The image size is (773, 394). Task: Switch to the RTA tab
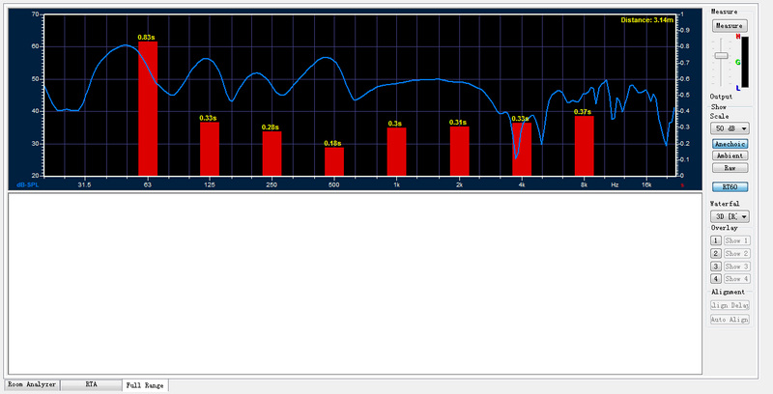click(91, 384)
